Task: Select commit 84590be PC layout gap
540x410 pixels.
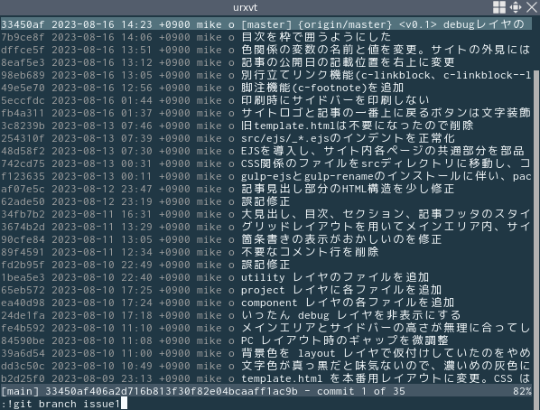Action: tap(265, 340)
